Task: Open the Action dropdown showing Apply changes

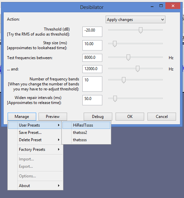Action: click(135, 20)
